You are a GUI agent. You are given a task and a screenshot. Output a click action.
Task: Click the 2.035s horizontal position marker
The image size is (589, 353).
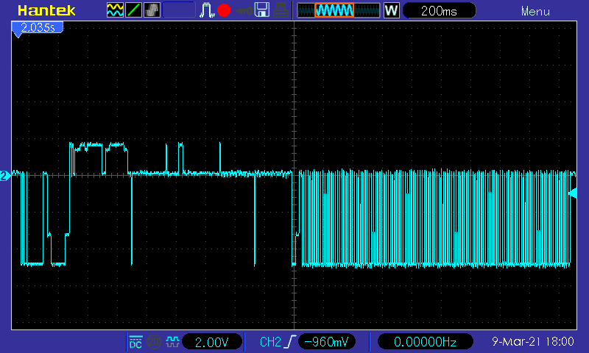point(38,27)
